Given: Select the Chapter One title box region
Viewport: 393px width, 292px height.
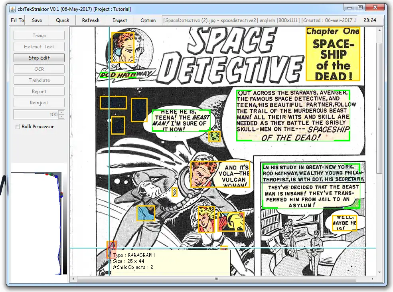Looking at the screenshot, I should click(333, 54).
